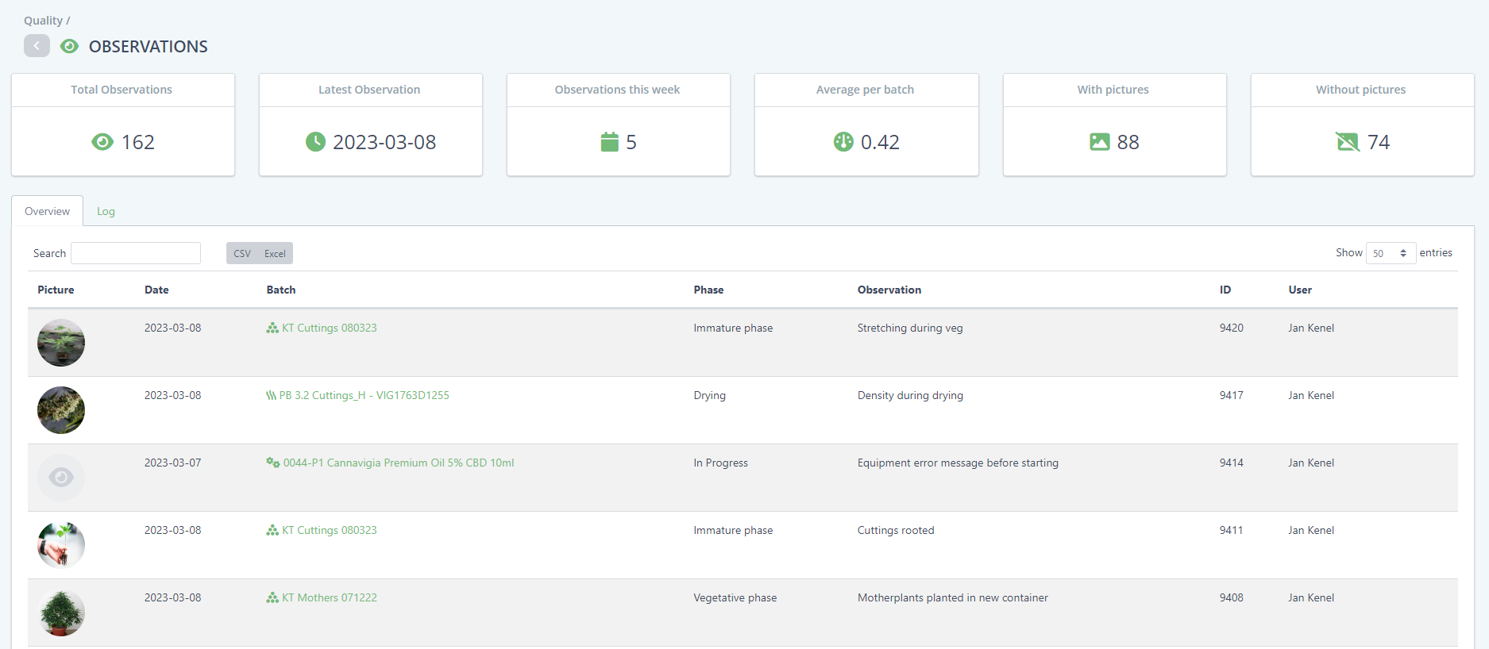Open the PB 3.2 Cuttings_H batch link

point(364,395)
